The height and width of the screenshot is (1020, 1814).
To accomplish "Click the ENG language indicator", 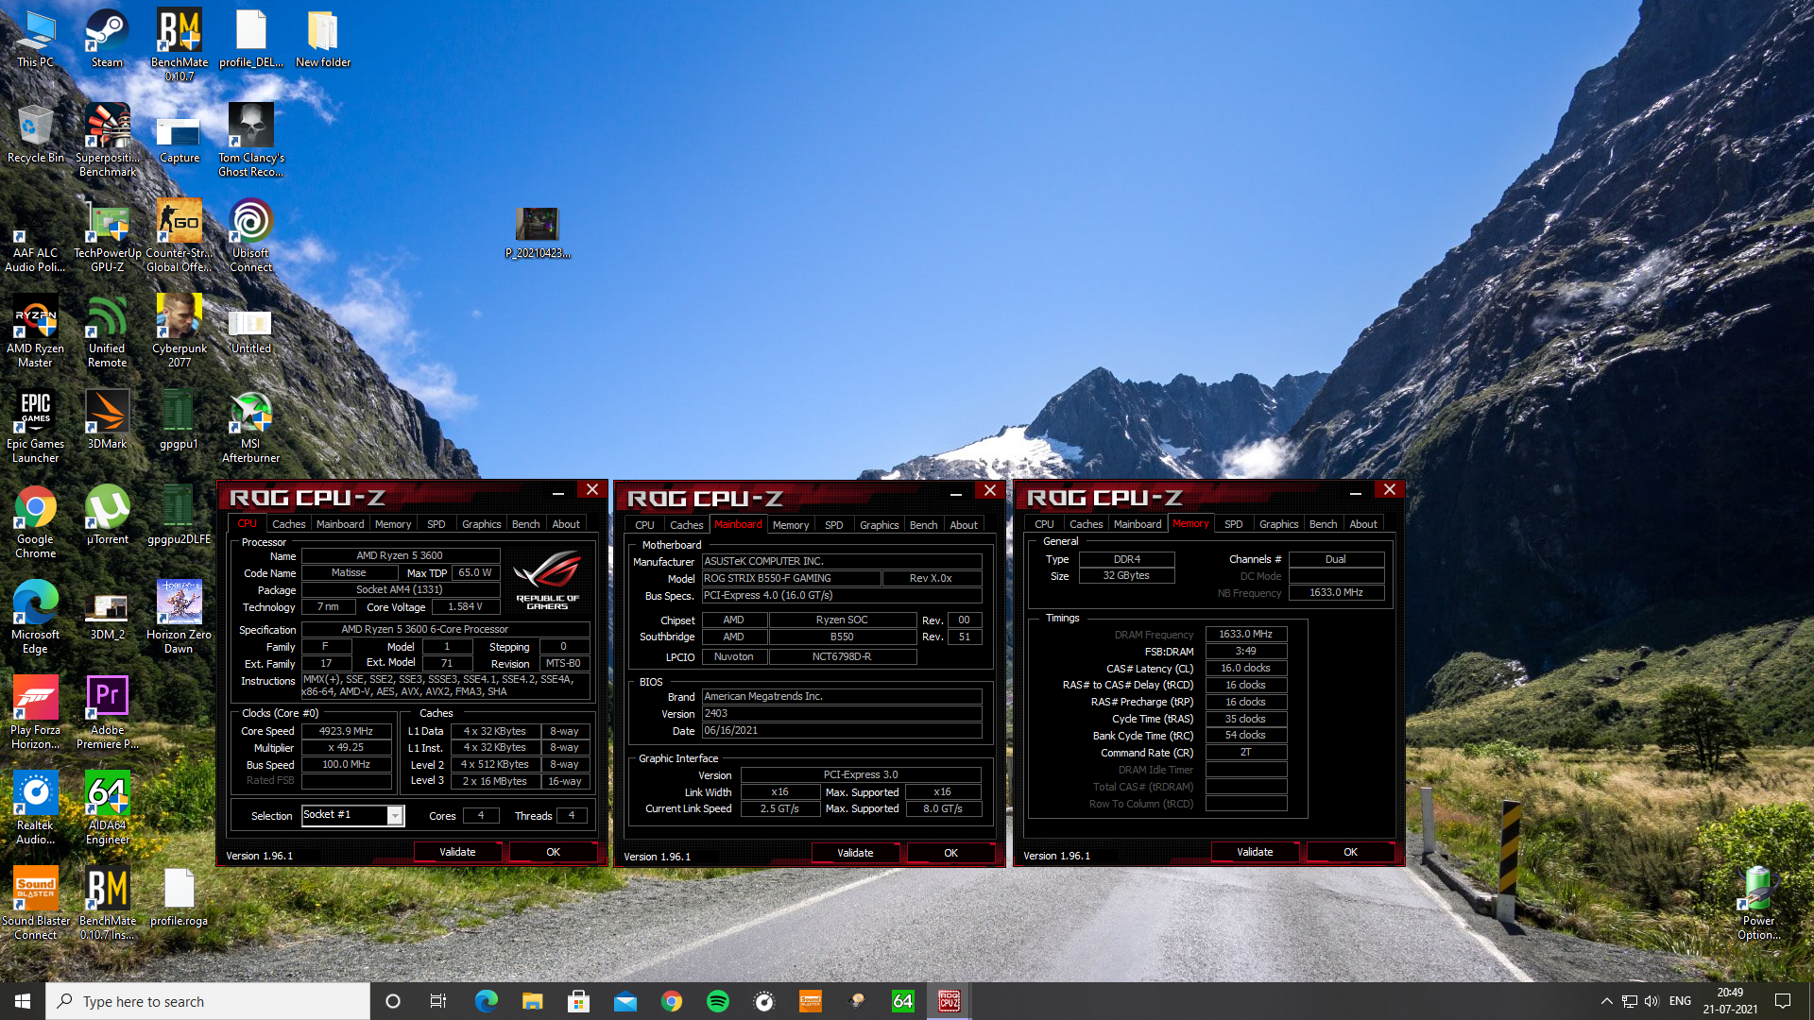I will pos(1680,1001).
